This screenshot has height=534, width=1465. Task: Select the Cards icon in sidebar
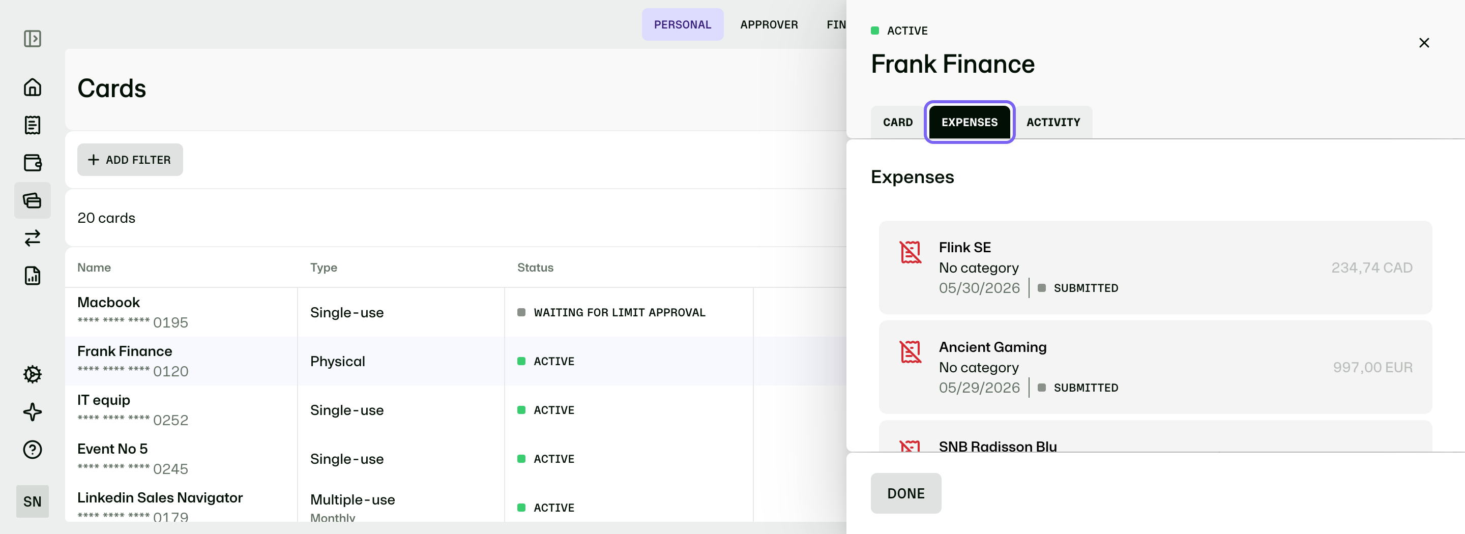point(33,200)
